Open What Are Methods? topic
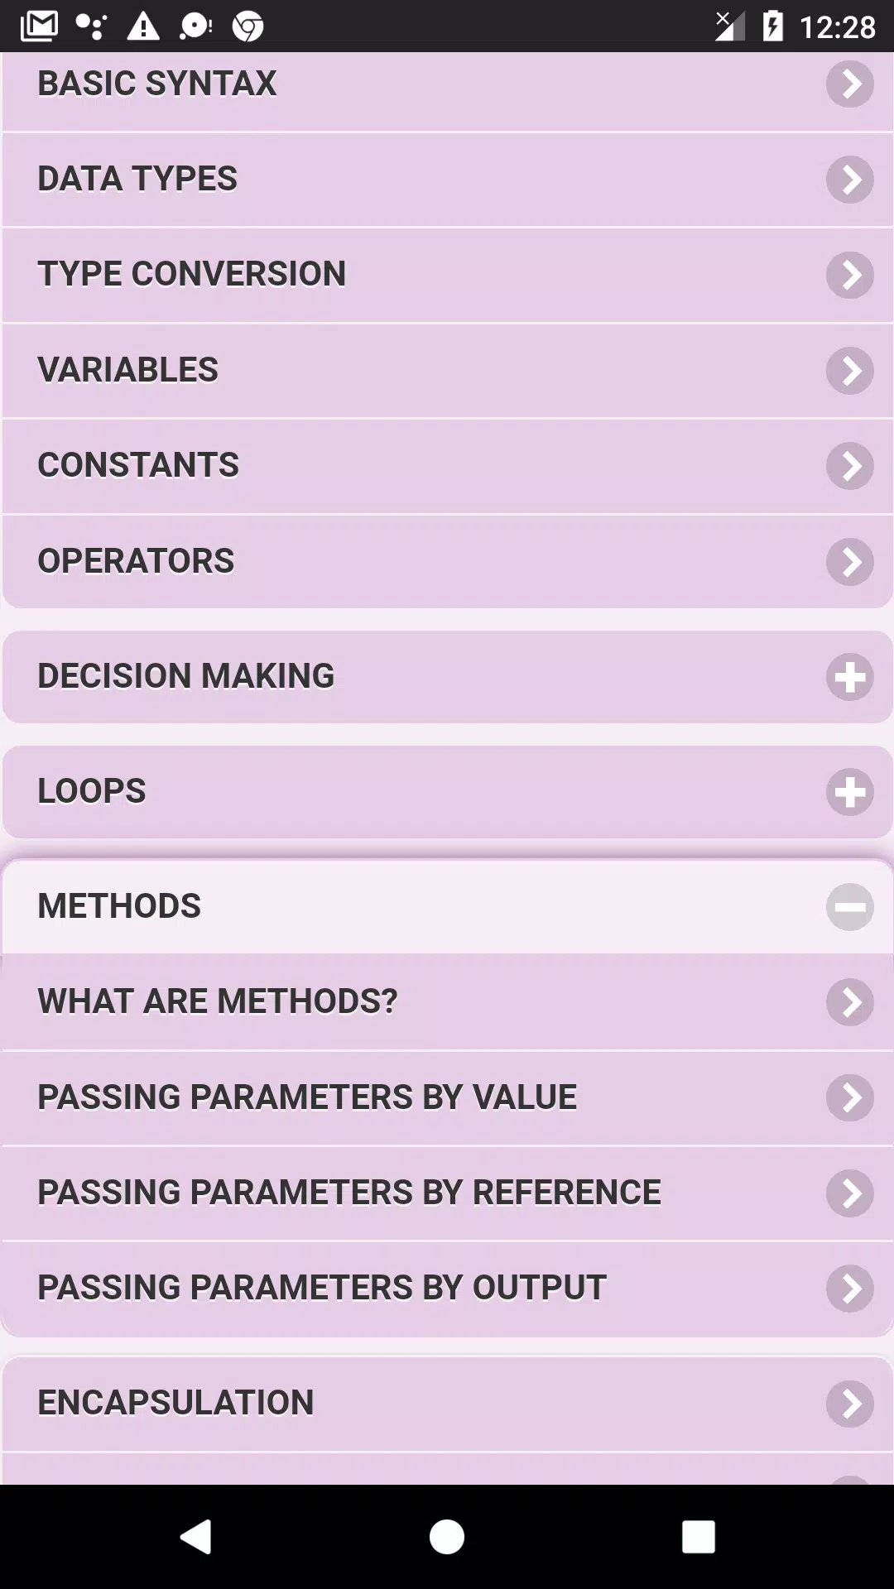The height and width of the screenshot is (1589, 894). click(447, 1002)
